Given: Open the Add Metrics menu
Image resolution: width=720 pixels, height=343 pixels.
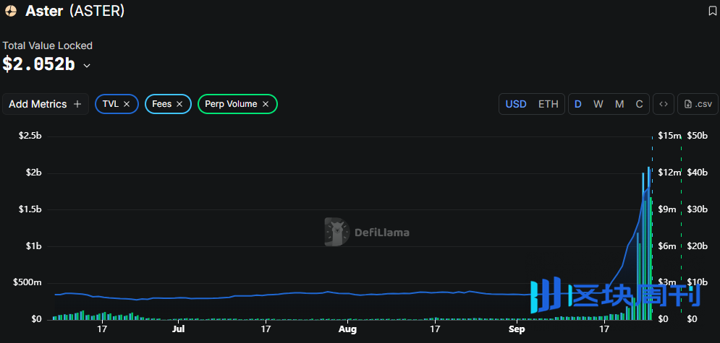Looking at the screenshot, I should [x=46, y=104].
